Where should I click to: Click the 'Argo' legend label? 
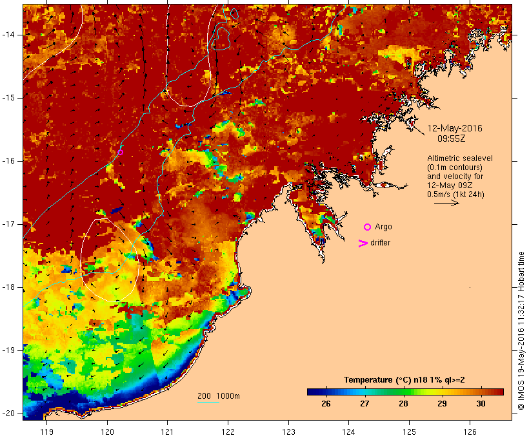point(384,227)
